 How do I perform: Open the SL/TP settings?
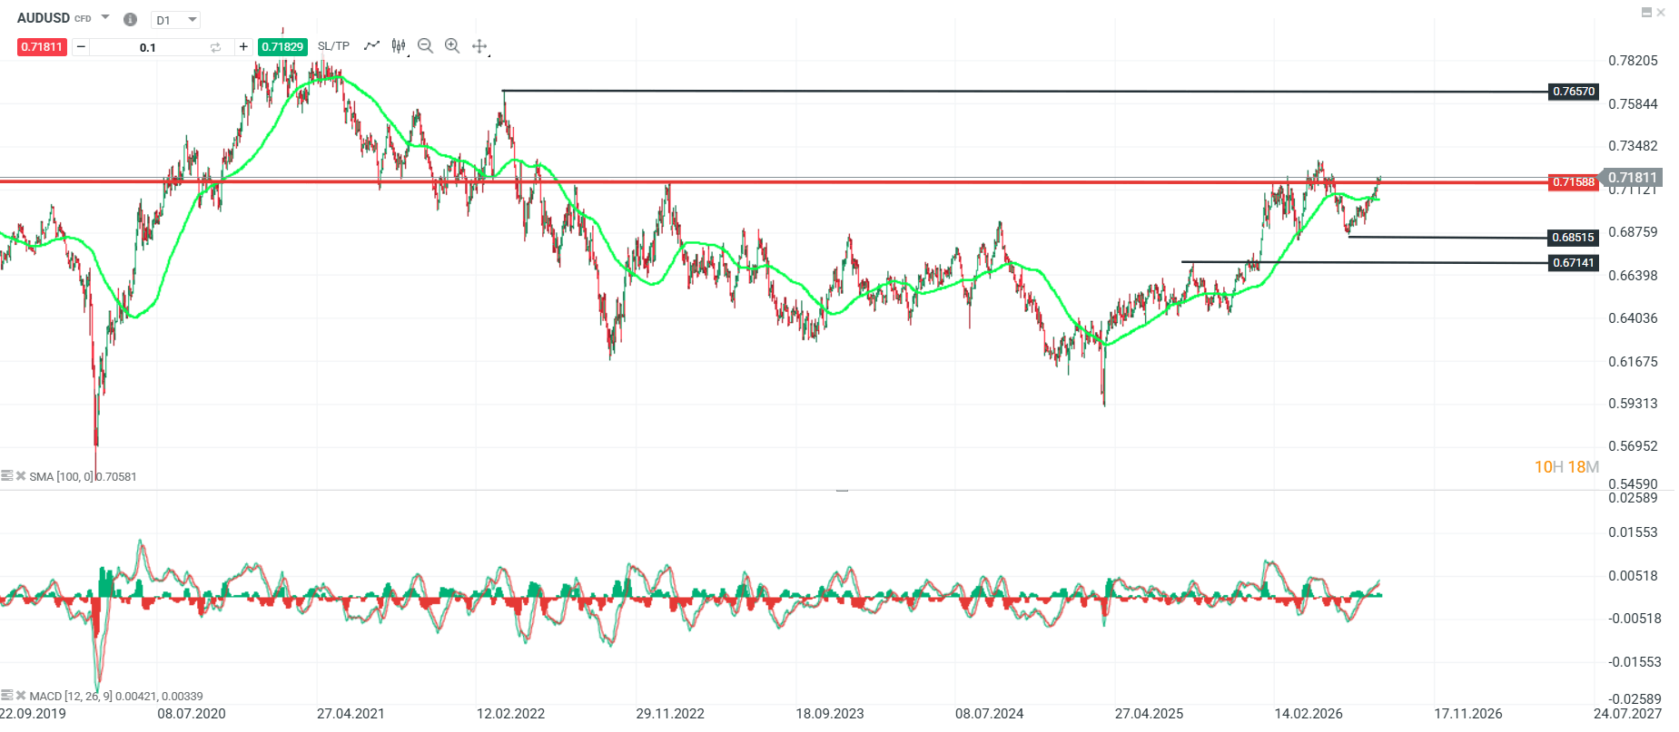[333, 46]
